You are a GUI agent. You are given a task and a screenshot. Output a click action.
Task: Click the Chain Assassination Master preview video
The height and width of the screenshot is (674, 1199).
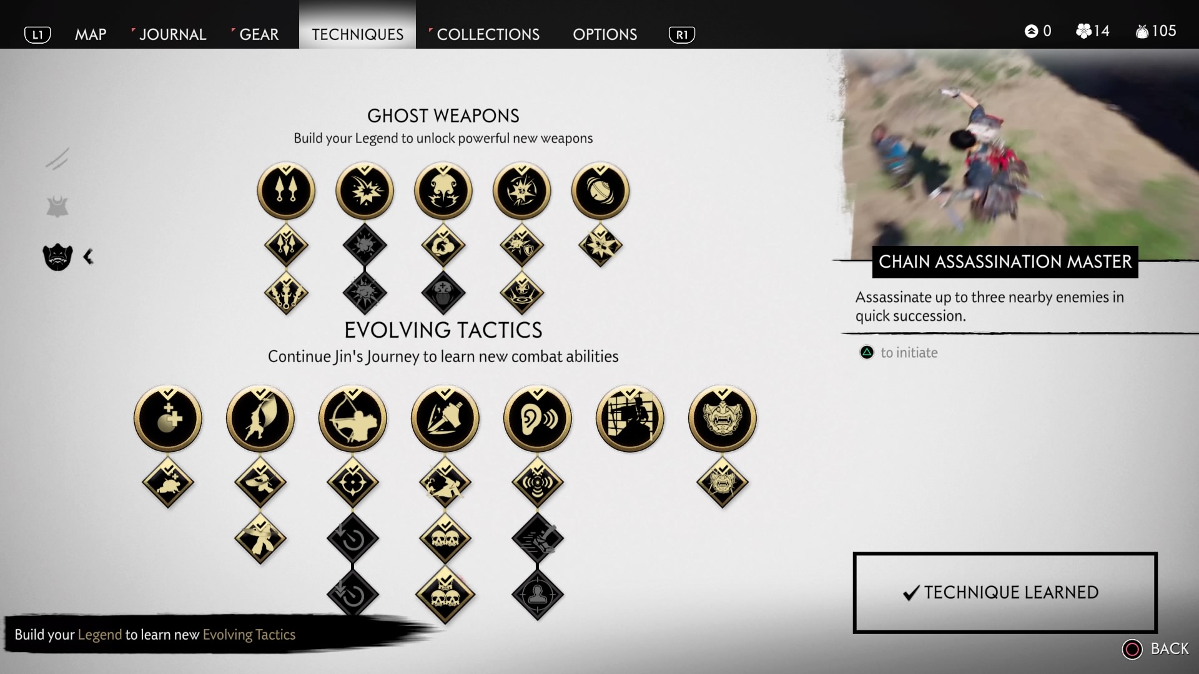tap(1020, 154)
